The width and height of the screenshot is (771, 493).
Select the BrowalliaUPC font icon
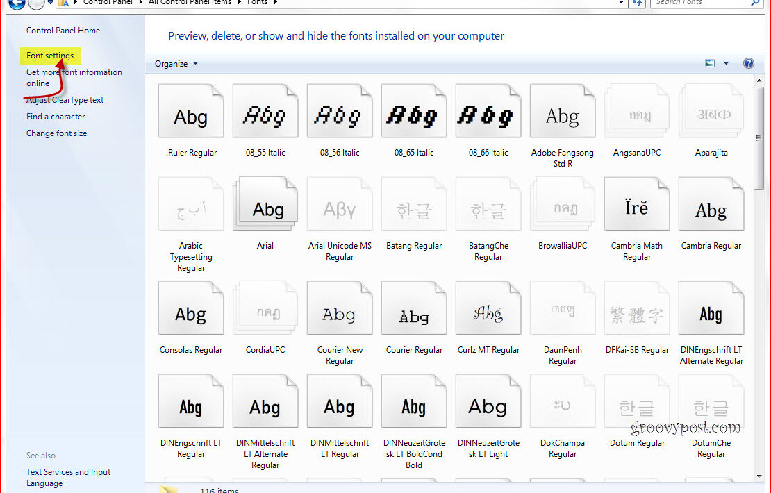(563, 204)
